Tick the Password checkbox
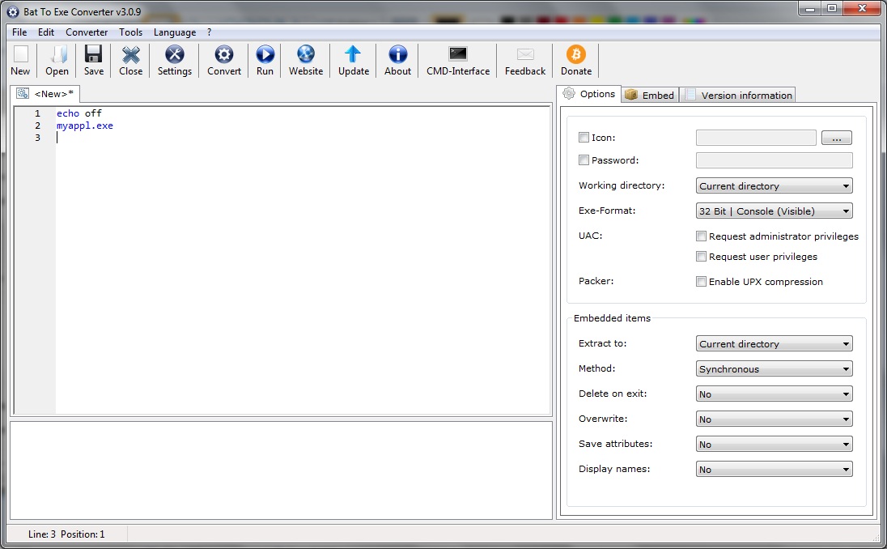This screenshot has height=549, width=887. (x=584, y=161)
